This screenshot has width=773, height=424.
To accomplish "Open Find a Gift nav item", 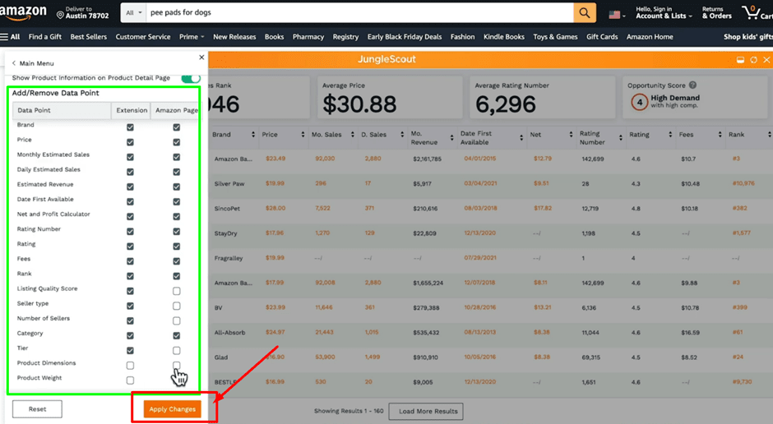I will 45,37.
